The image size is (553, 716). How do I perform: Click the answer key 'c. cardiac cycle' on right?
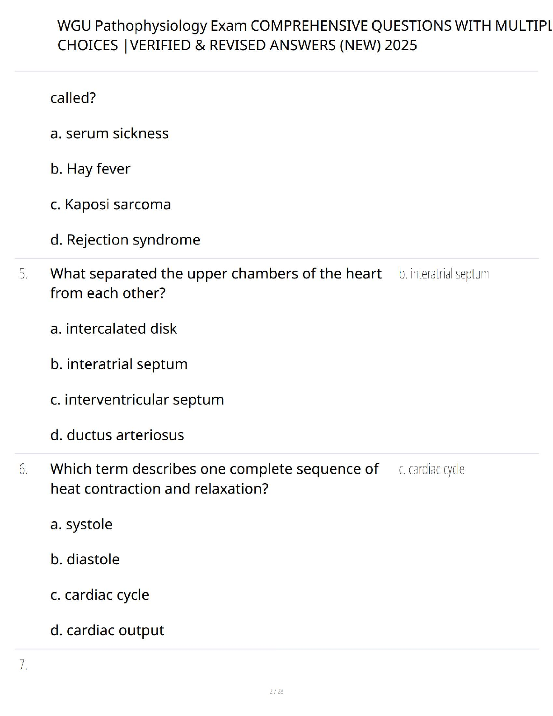coord(431,470)
